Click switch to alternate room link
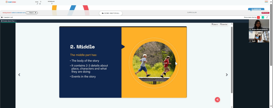The image size is (273, 108). 18,13
